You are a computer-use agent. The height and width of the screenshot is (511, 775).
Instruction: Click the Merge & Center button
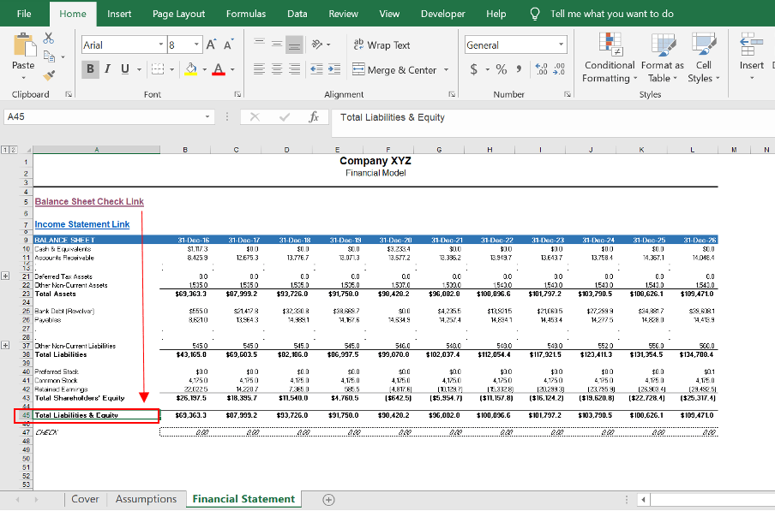coord(394,70)
